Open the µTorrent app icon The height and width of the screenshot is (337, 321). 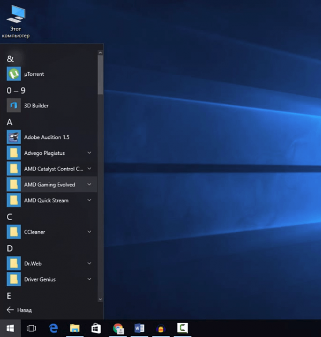click(14, 74)
